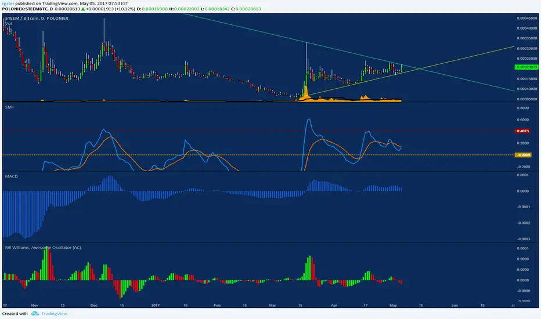The height and width of the screenshot is (319, 541).
Task: Select the MACD indicator label
Action: pos(12,176)
